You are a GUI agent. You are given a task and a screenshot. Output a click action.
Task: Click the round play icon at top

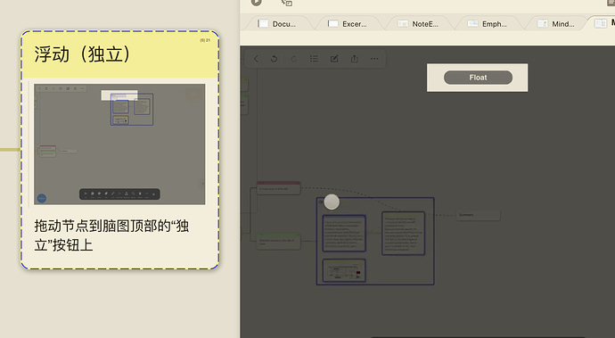256,2
